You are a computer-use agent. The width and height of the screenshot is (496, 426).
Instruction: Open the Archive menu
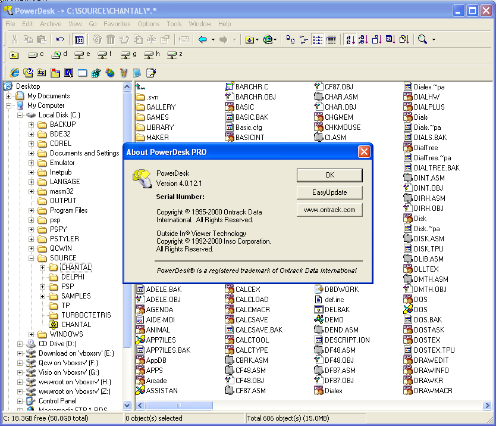pos(51,24)
